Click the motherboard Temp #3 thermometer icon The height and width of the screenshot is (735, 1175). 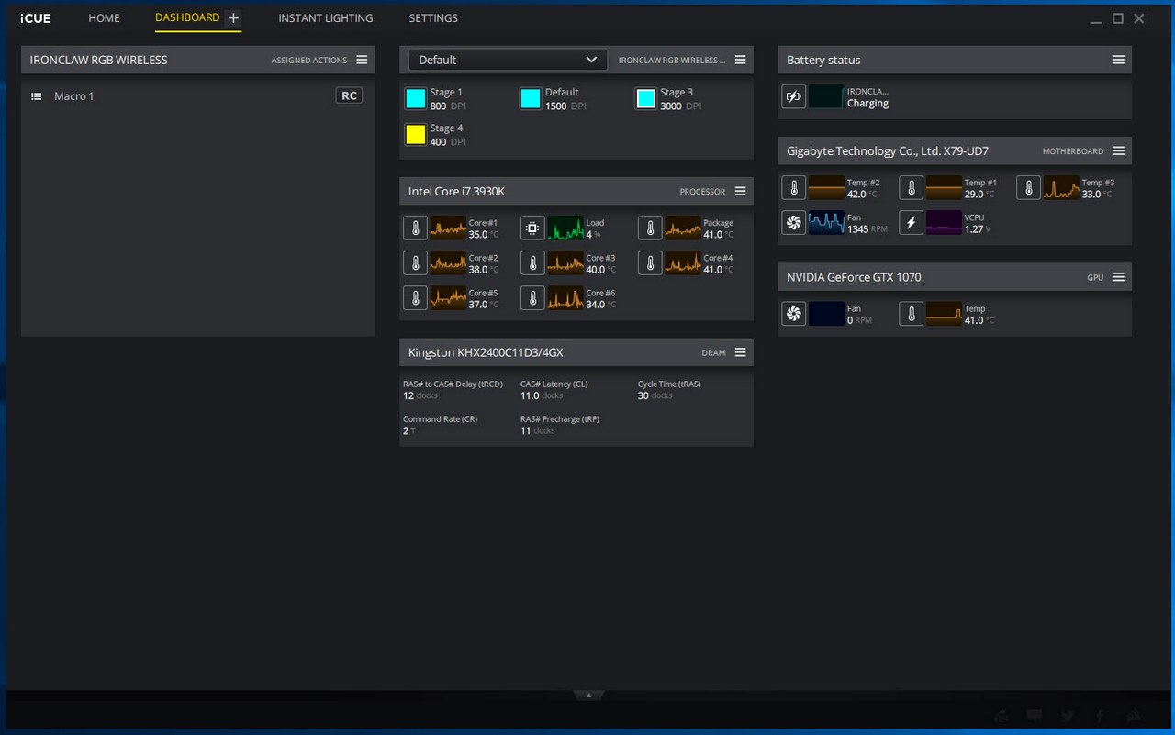point(1028,188)
